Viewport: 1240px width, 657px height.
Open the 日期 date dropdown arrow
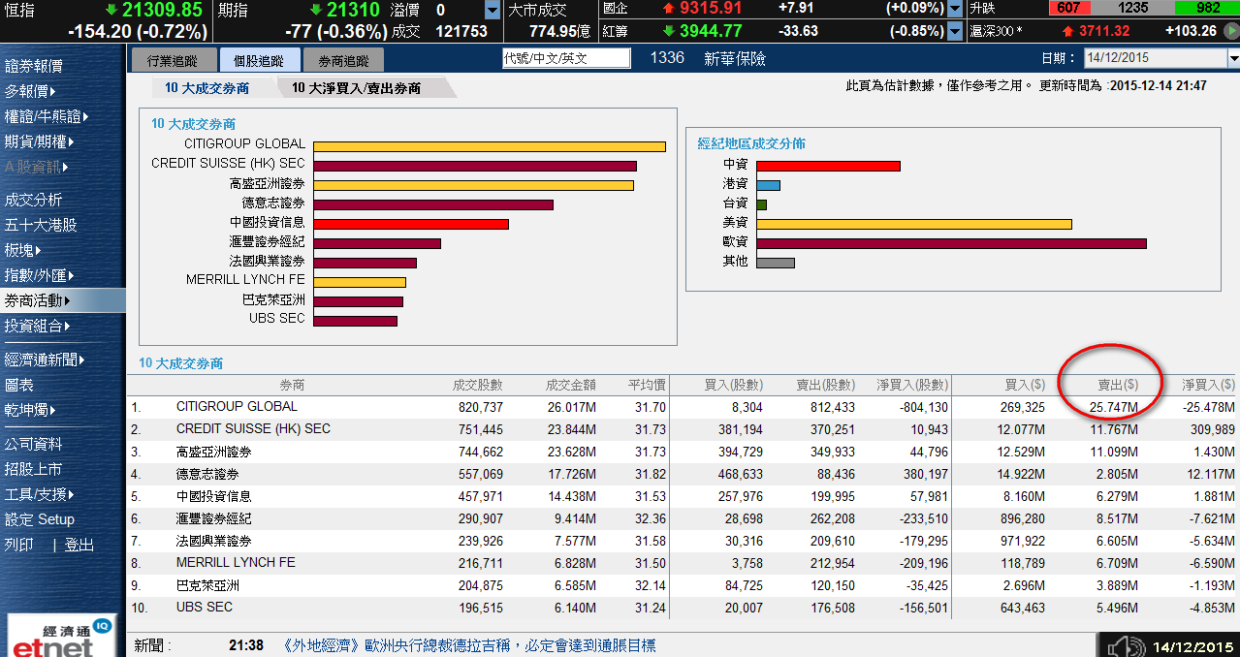pyautogui.click(x=1233, y=59)
